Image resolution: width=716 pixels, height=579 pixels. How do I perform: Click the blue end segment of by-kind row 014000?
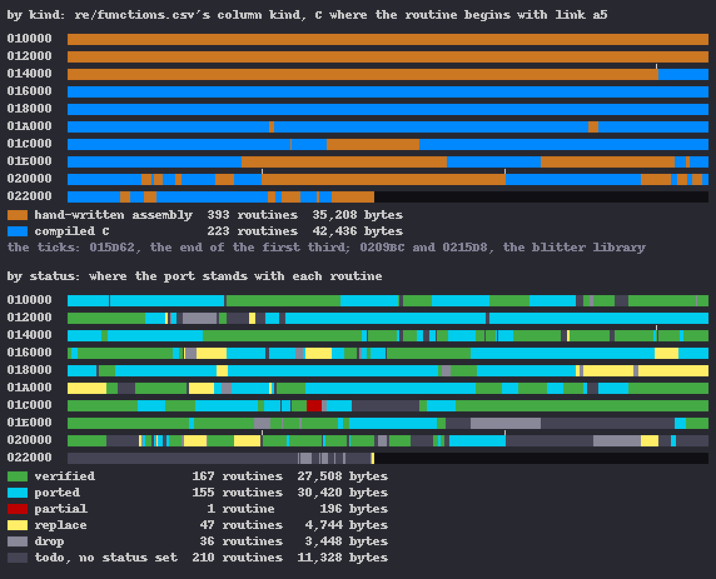pyautogui.click(x=683, y=74)
